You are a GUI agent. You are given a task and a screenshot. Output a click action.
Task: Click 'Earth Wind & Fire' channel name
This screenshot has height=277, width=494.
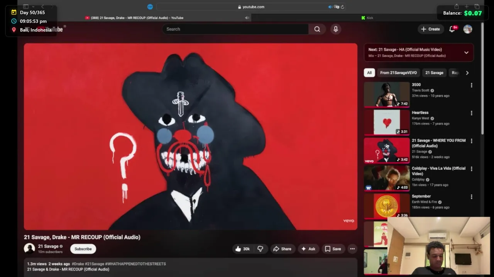pyautogui.click(x=424, y=202)
